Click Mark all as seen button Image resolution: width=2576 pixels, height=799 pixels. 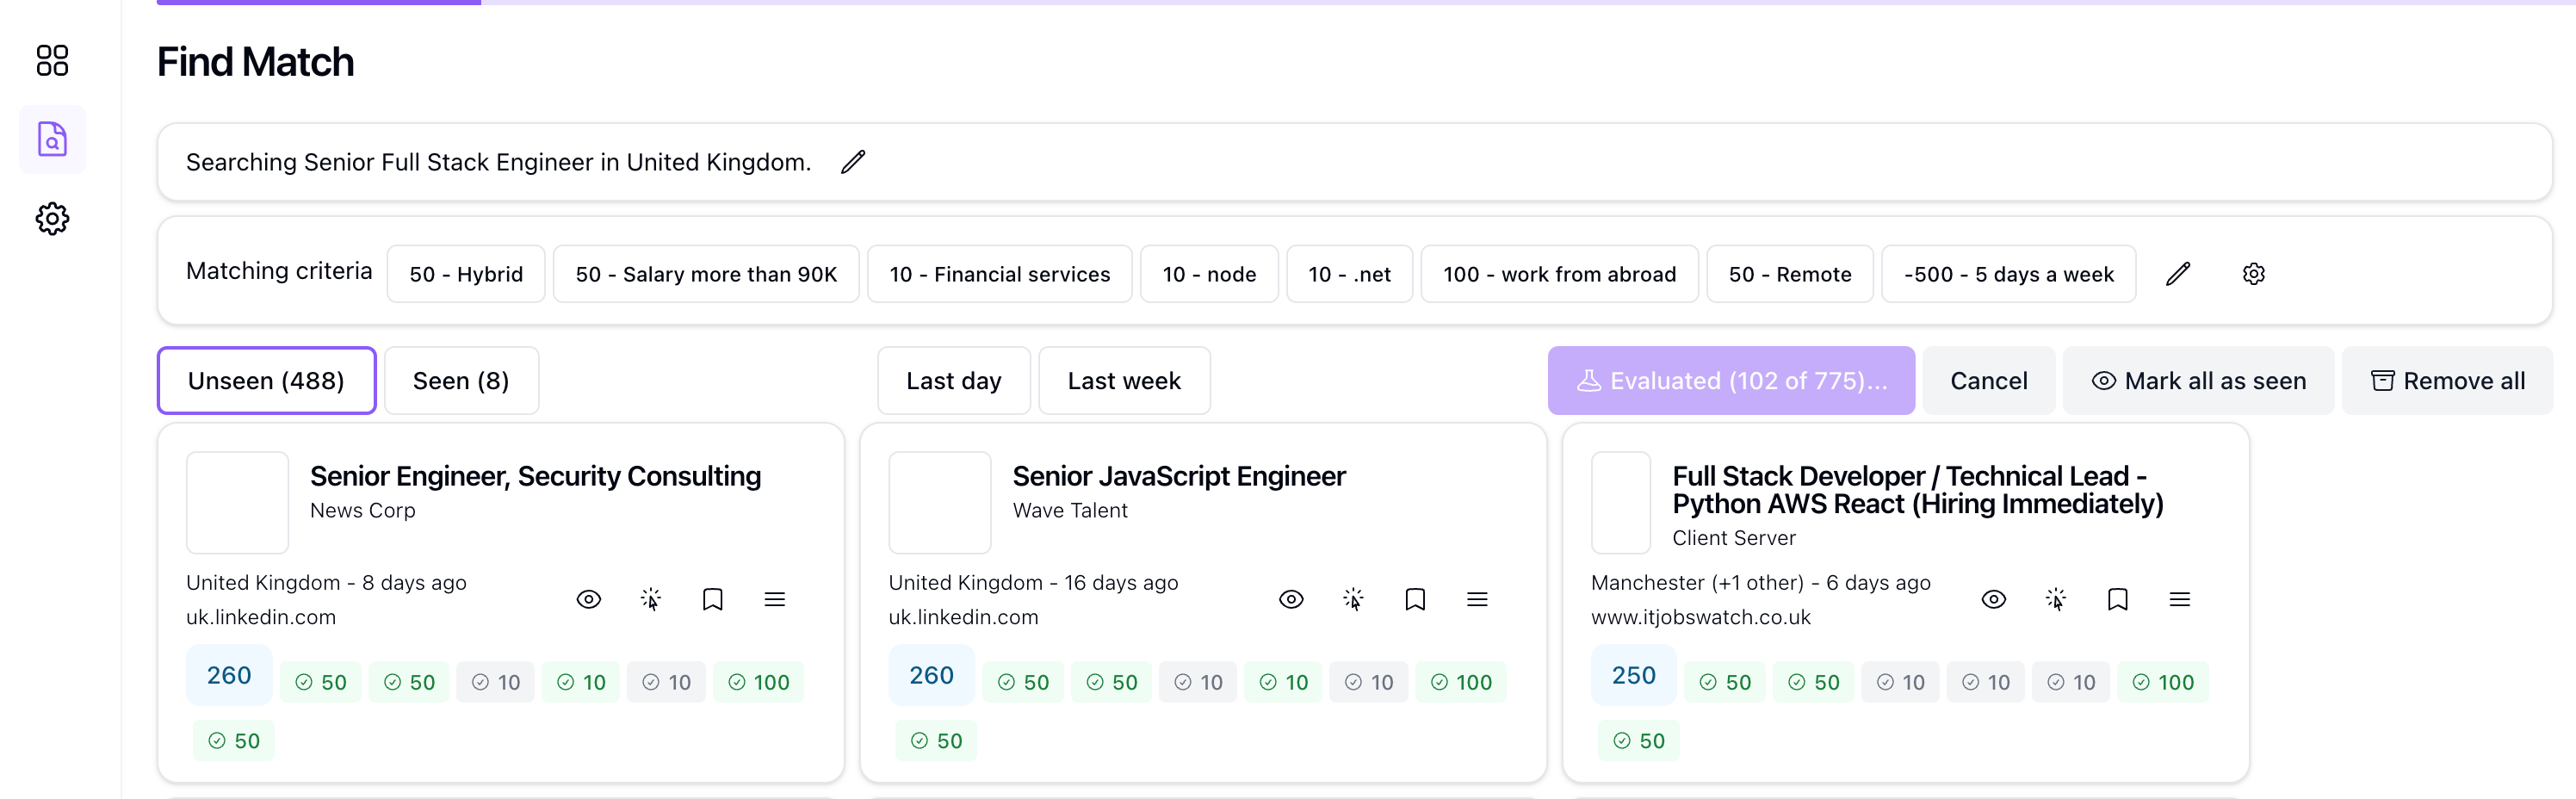[2198, 381]
